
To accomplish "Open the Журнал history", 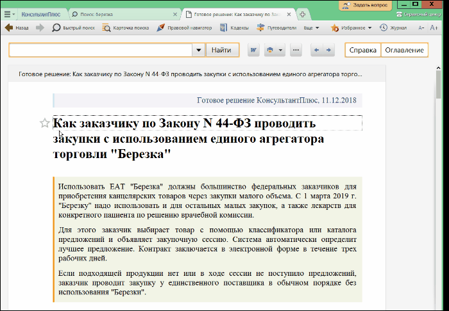I will click(393, 28).
